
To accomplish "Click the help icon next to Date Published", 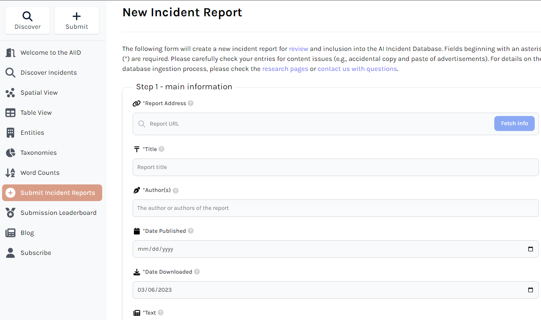I will coord(191,231).
